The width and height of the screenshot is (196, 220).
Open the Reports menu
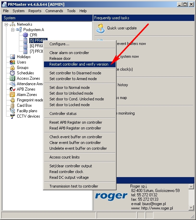pyautogui.click(x=35, y=11)
